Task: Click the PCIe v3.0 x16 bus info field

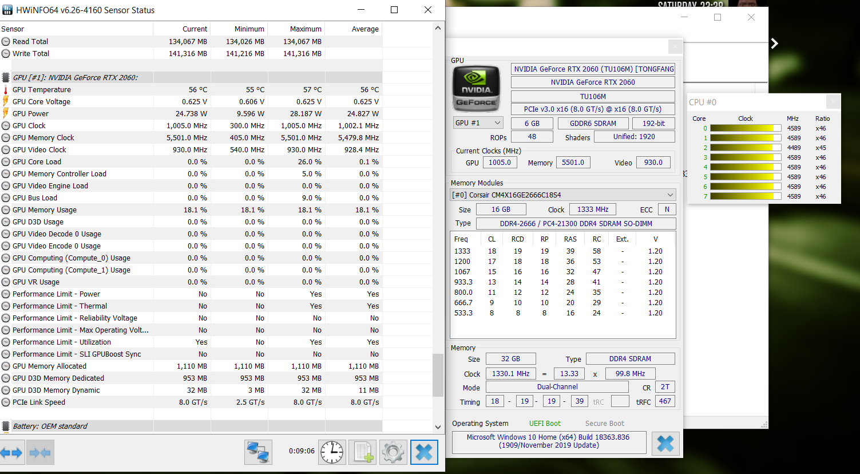Action: click(593, 109)
